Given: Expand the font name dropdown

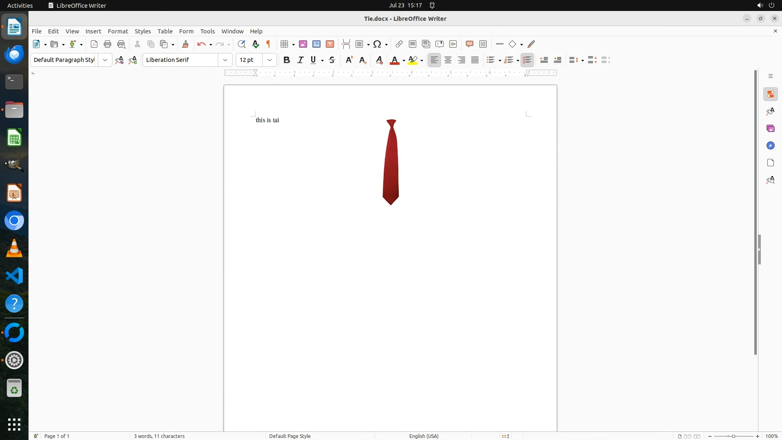Looking at the screenshot, I should [x=225, y=60].
